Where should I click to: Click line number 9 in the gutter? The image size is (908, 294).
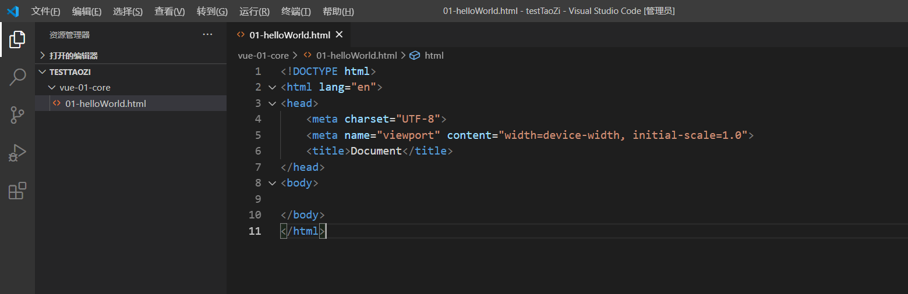(258, 199)
